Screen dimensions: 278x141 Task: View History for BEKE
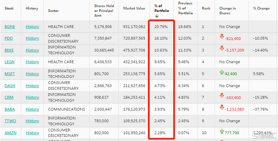32,50
